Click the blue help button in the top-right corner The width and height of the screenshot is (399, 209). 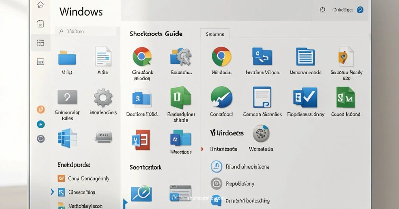tap(360, 10)
